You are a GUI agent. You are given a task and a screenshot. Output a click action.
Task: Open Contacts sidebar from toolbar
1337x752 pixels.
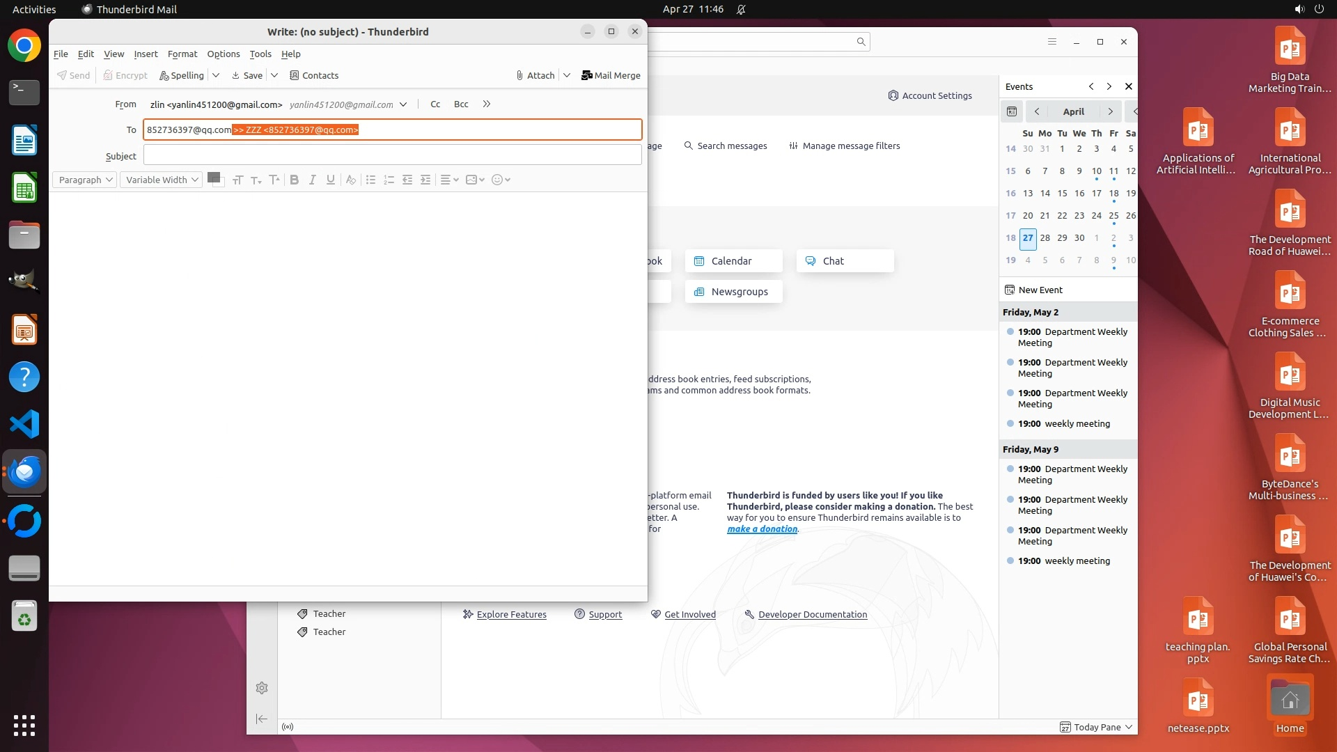(313, 75)
